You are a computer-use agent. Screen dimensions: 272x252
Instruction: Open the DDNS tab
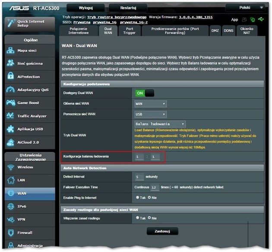click(228, 31)
